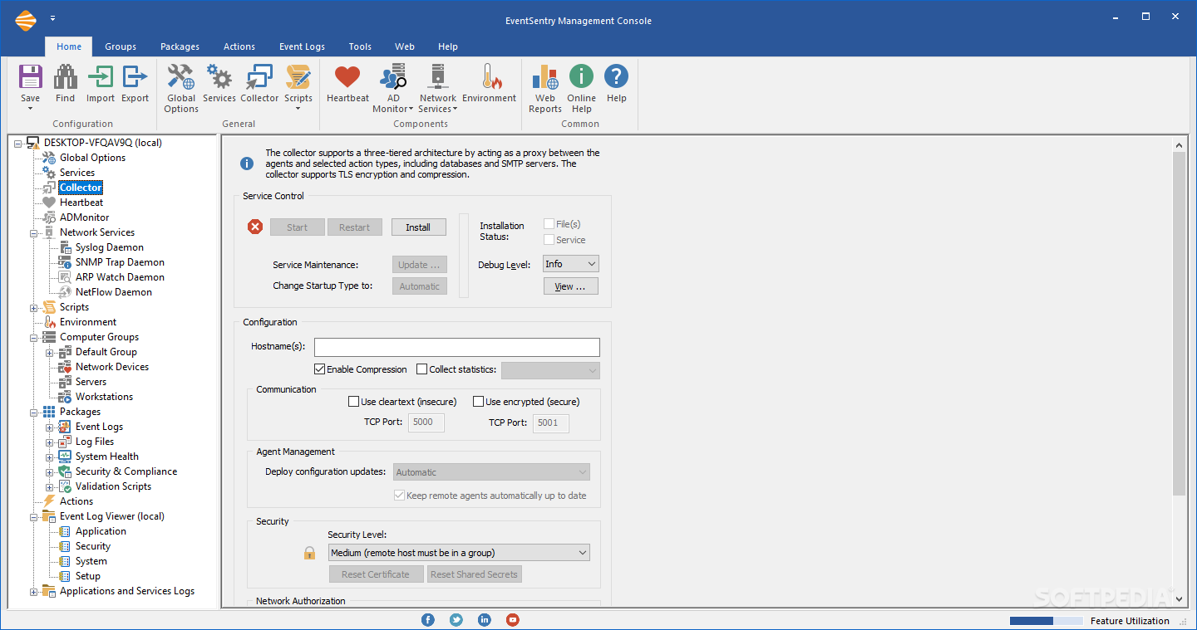Select Actions lightning node in tree
The width and height of the screenshot is (1197, 630).
click(x=76, y=501)
